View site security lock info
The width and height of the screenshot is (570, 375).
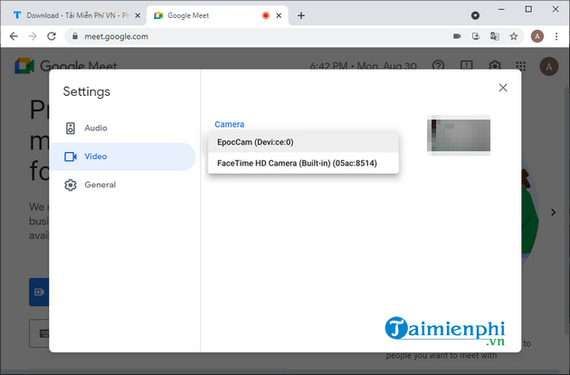[x=75, y=36]
